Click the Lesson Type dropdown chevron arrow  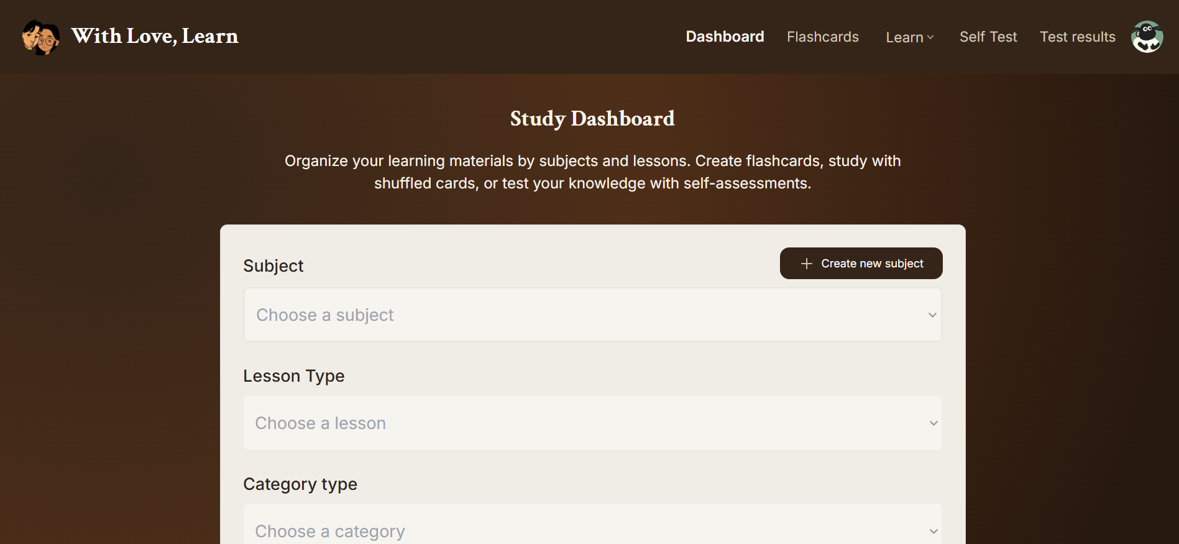933,423
